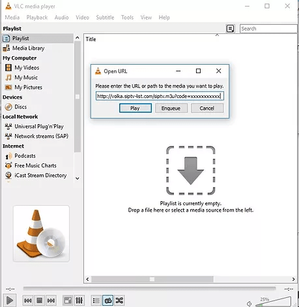Open the Media menu
Viewport: 299px width, 307px height.
coord(12,18)
